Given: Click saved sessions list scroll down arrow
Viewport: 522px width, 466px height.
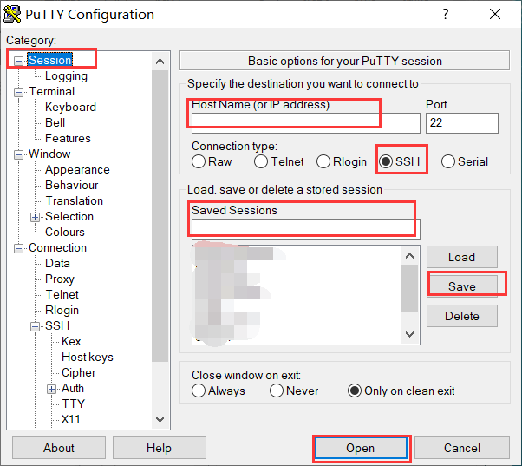Looking at the screenshot, I should tap(410, 334).
